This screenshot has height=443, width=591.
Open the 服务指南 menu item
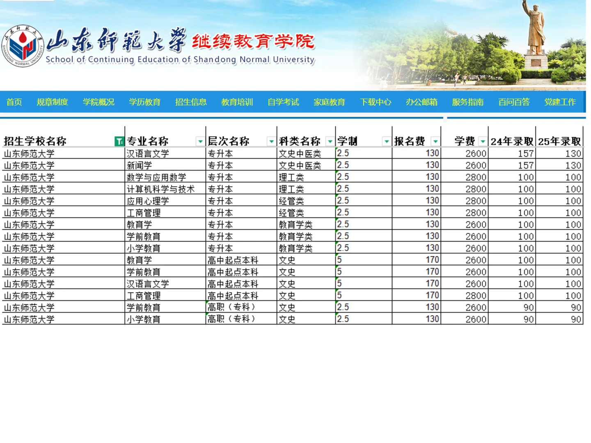pyautogui.click(x=467, y=102)
